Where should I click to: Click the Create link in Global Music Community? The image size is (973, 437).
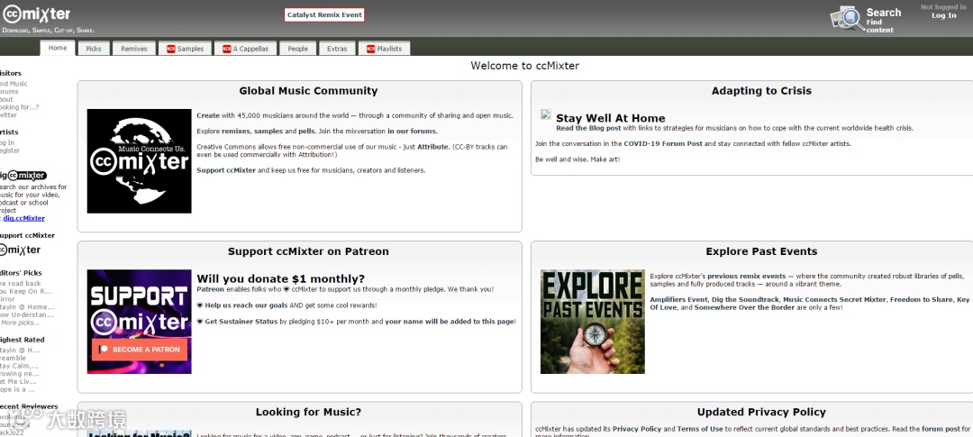coord(208,115)
